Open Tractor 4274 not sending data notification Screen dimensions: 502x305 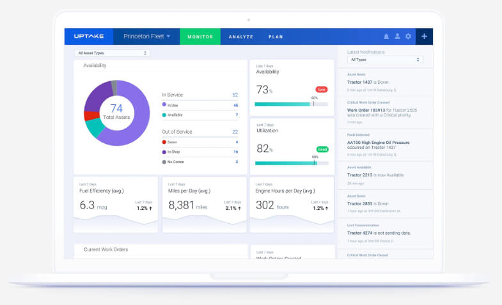(385, 233)
